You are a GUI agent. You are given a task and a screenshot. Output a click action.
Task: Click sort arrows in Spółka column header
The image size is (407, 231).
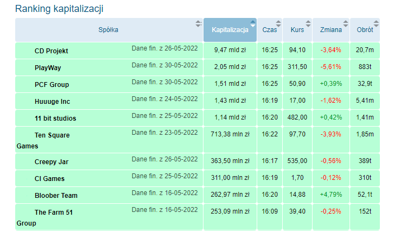[198, 23]
